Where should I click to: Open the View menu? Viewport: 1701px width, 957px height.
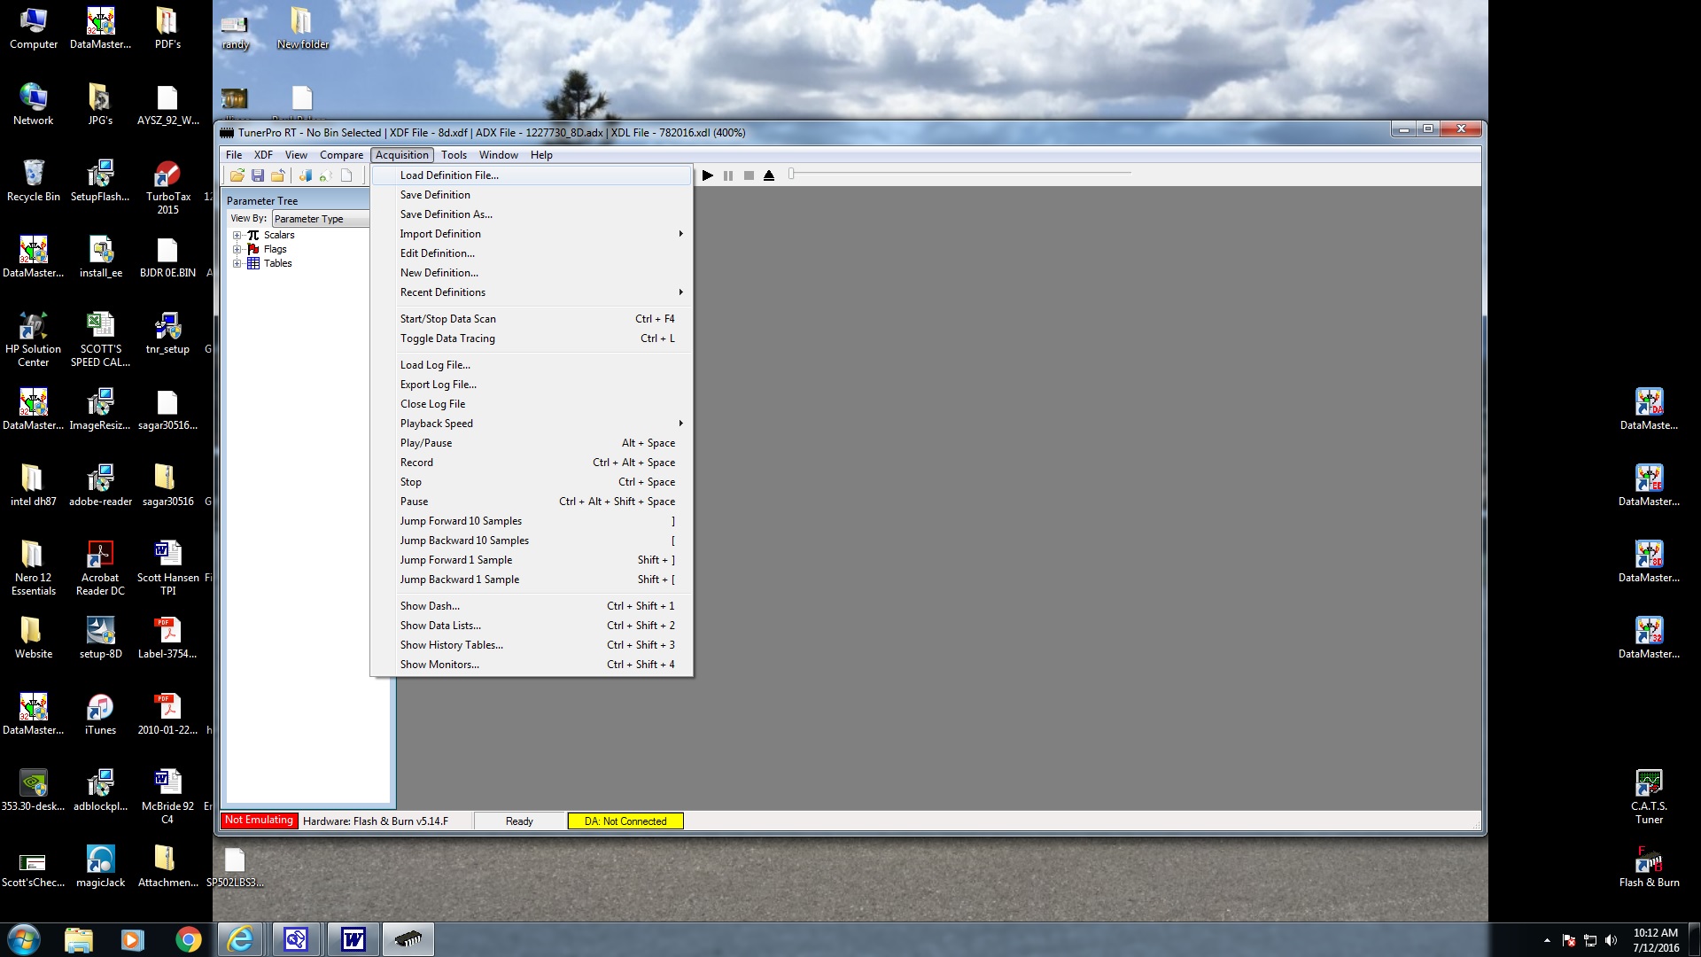point(296,155)
